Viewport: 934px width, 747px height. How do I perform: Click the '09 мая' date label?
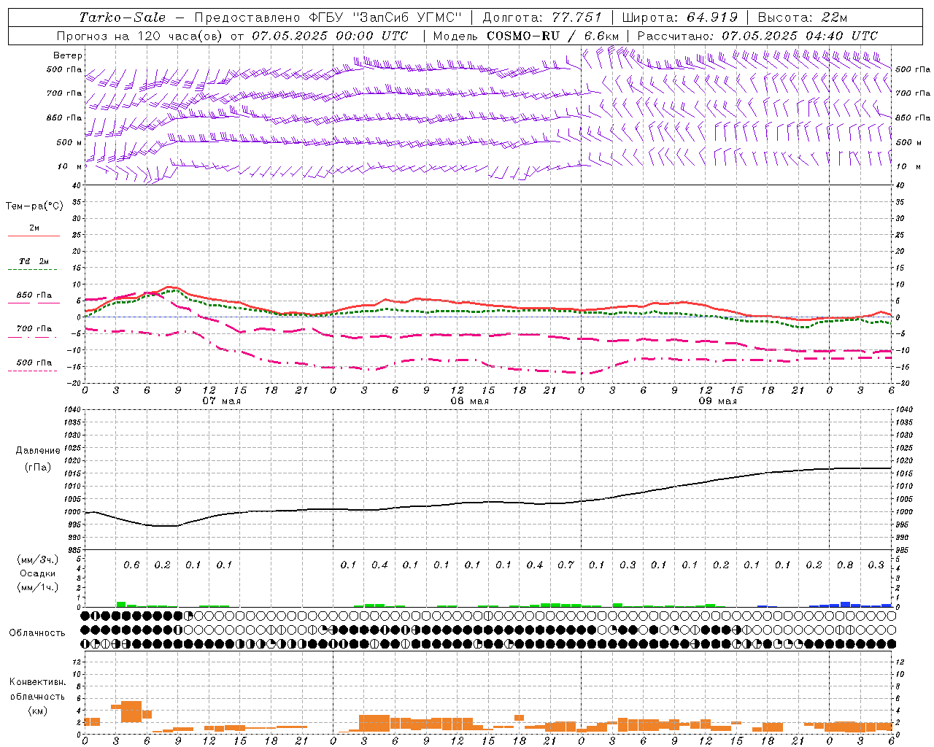[x=718, y=401]
